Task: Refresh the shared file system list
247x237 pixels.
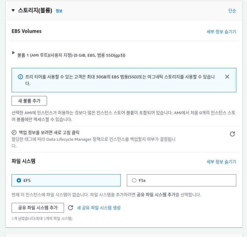Action: pyautogui.click(x=70, y=208)
